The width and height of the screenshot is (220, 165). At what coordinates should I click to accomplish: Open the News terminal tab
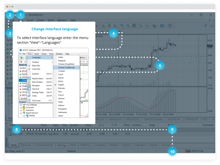[x=61, y=145]
